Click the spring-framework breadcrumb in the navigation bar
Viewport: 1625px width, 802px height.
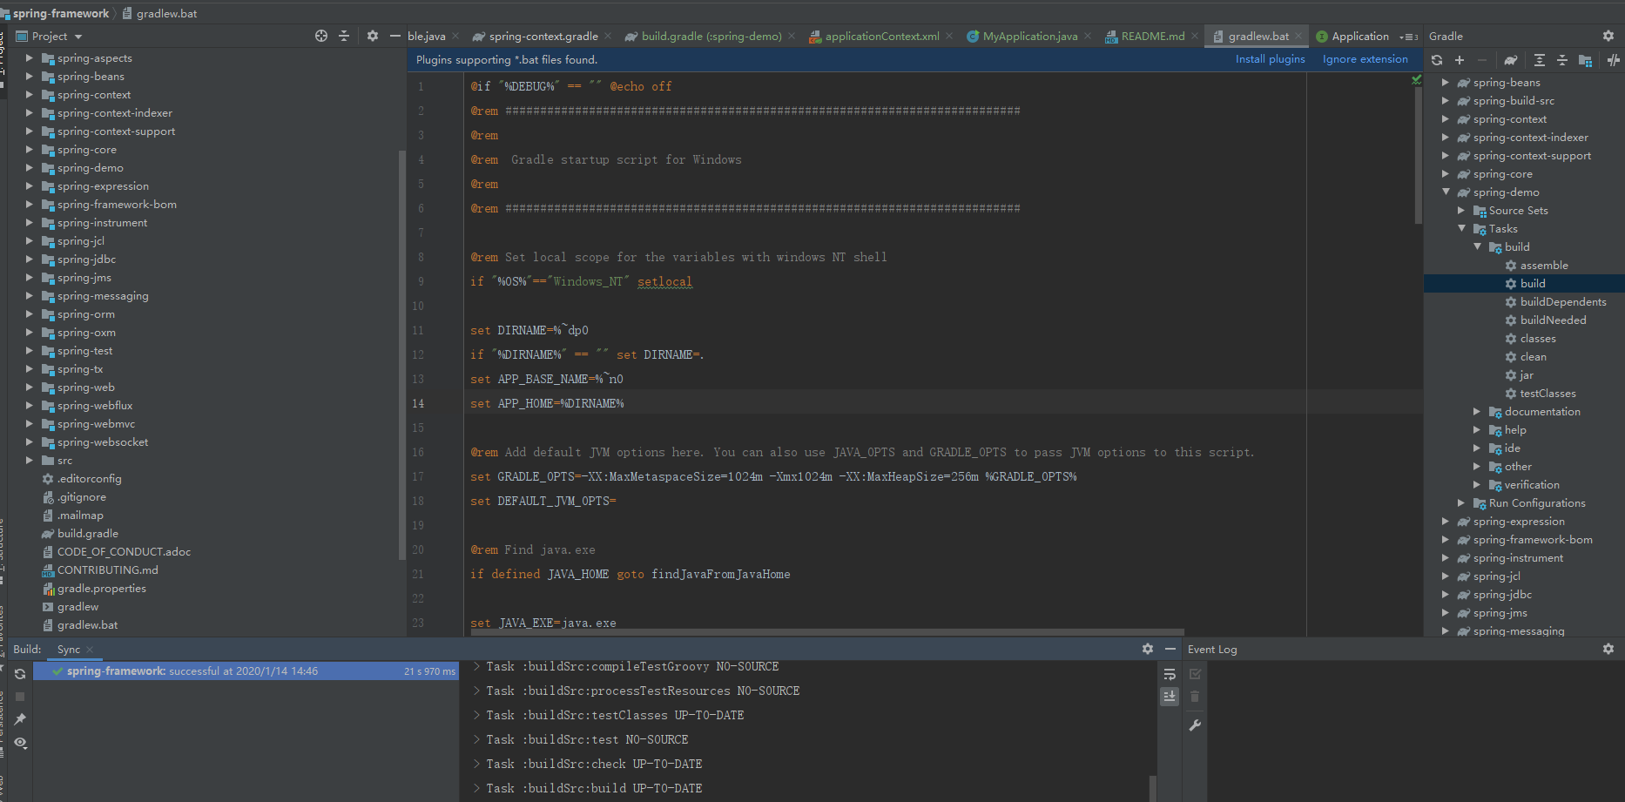[61, 13]
